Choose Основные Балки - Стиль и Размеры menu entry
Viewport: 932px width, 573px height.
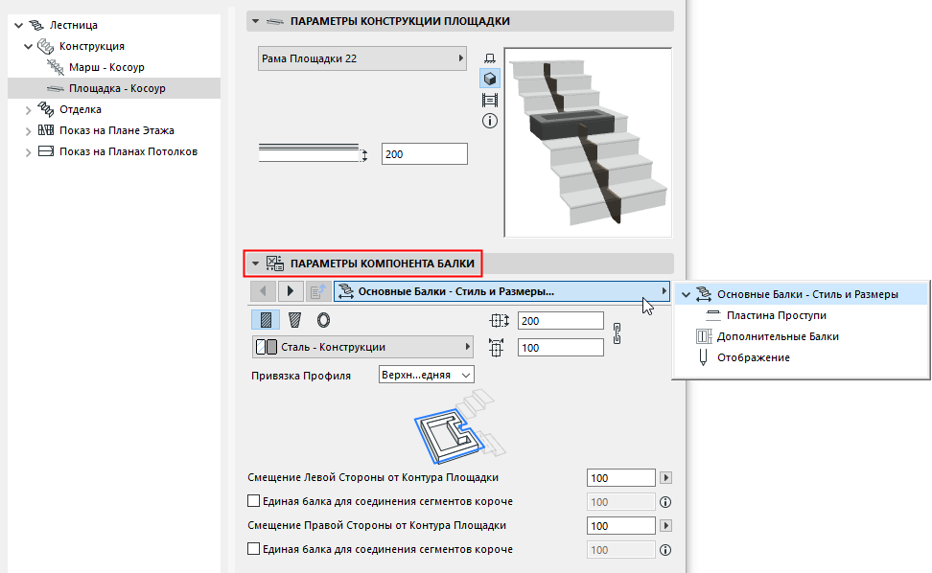coord(802,294)
